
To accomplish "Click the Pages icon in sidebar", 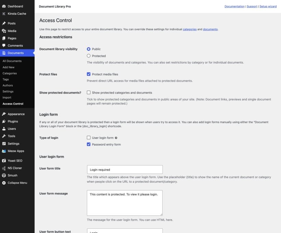I will tap(4, 38).
